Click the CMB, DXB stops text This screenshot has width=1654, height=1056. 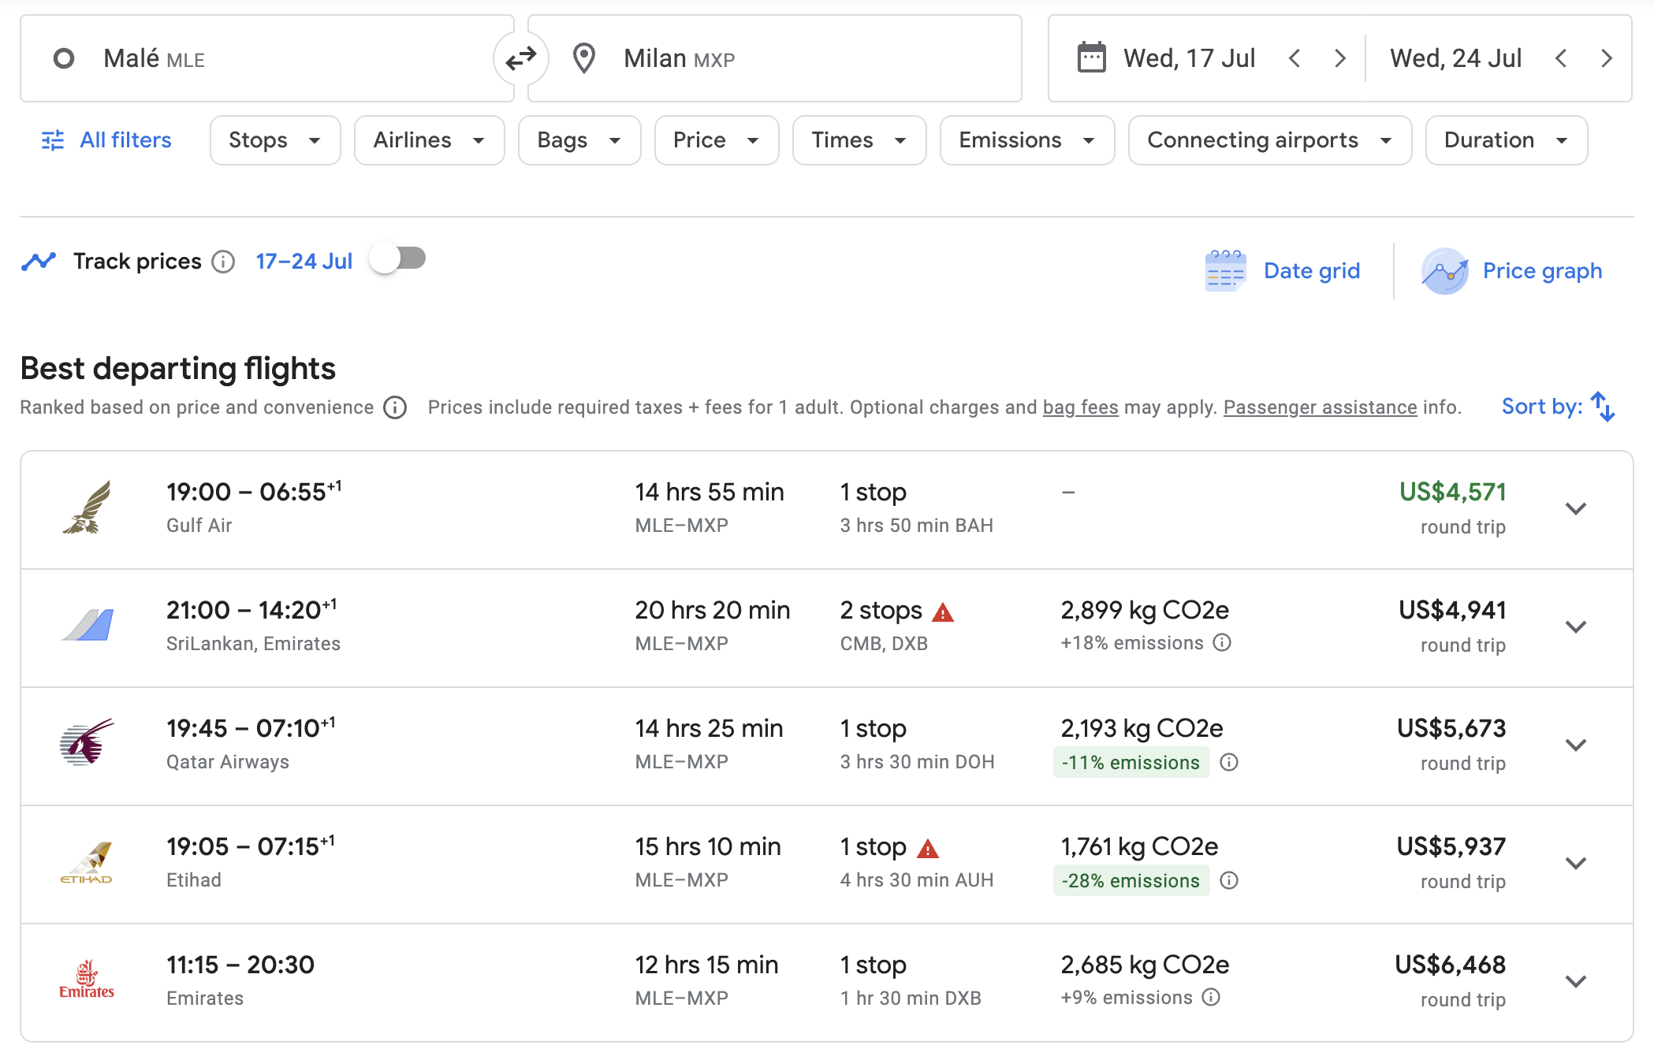pos(884,644)
